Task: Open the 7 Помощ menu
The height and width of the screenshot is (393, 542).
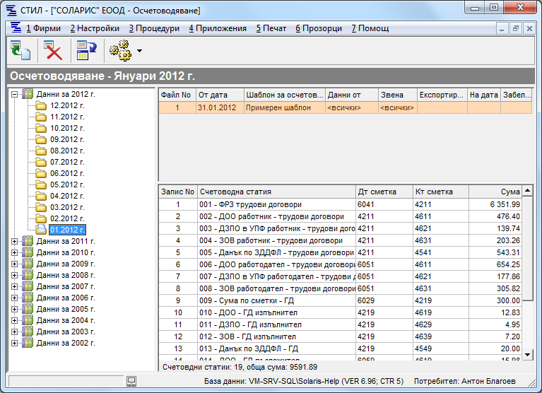Action: (370, 28)
